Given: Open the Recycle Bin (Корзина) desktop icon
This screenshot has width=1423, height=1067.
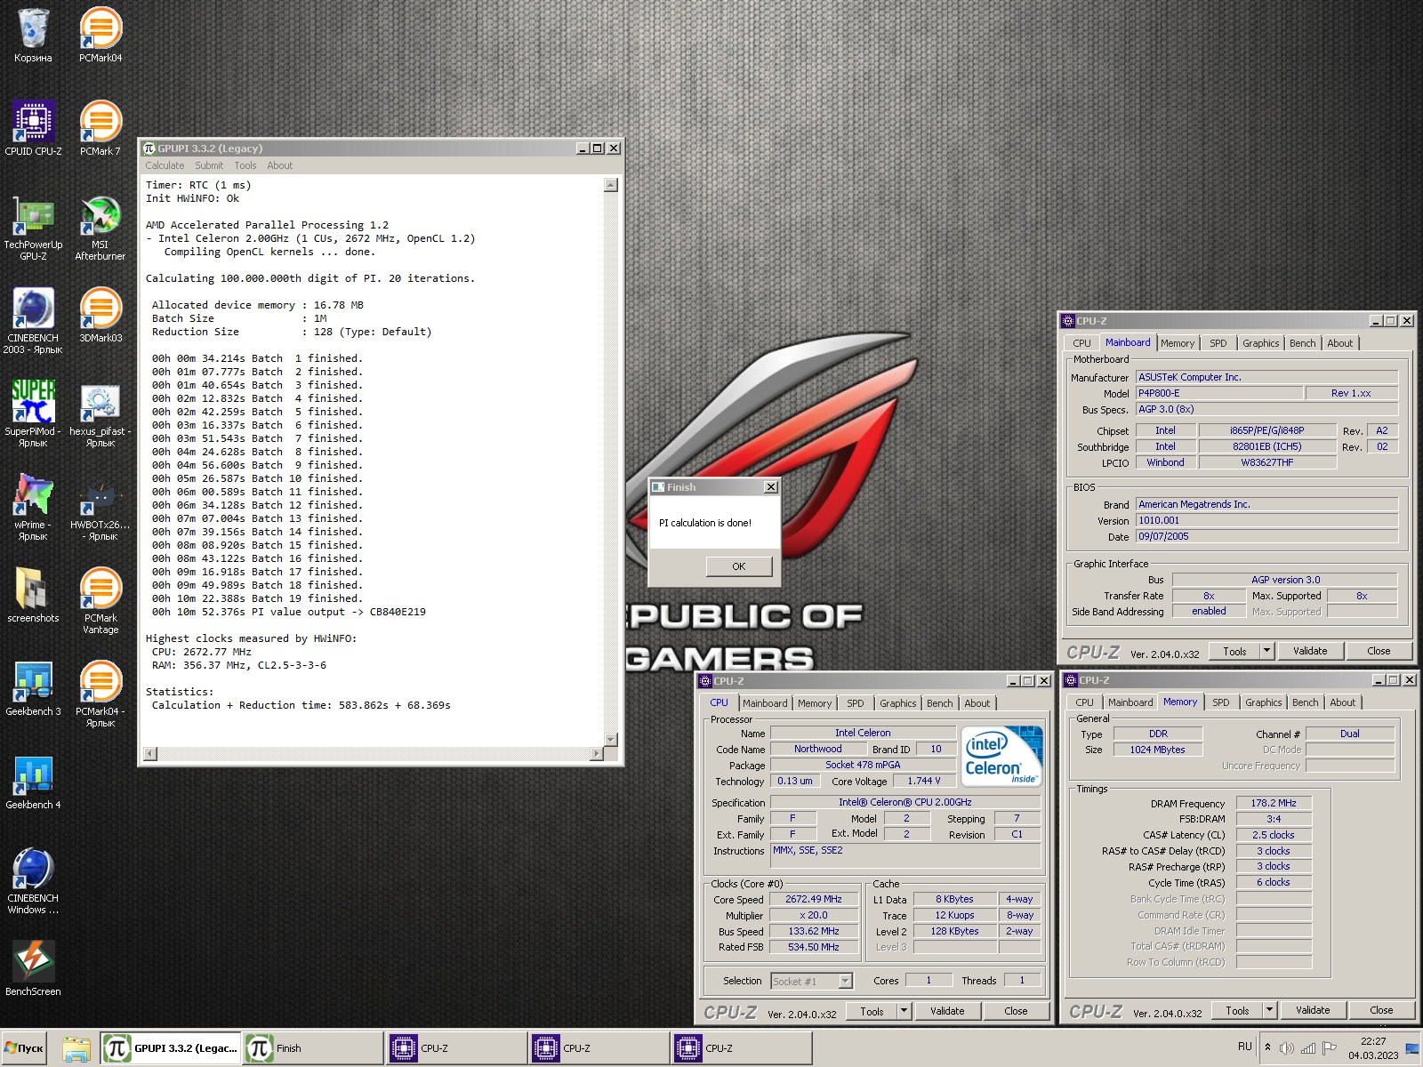Looking at the screenshot, I should point(33,36).
